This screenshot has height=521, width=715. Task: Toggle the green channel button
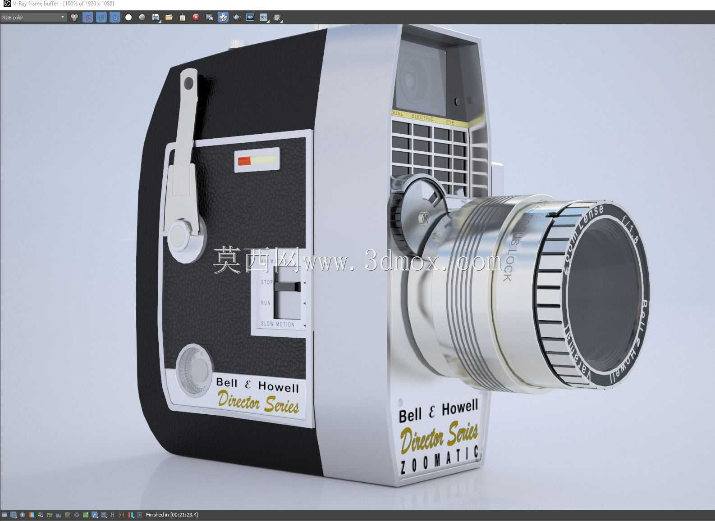click(101, 18)
